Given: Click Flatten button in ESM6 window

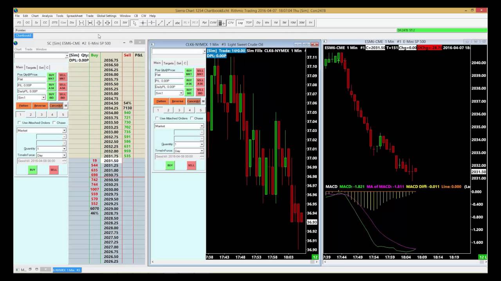Looking at the screenshot, I should pos(23,106).
